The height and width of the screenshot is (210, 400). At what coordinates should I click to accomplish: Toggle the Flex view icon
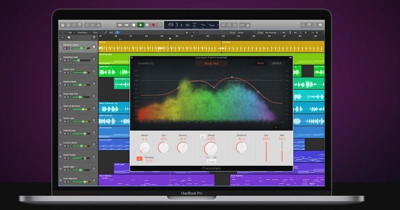coord(111,33)
